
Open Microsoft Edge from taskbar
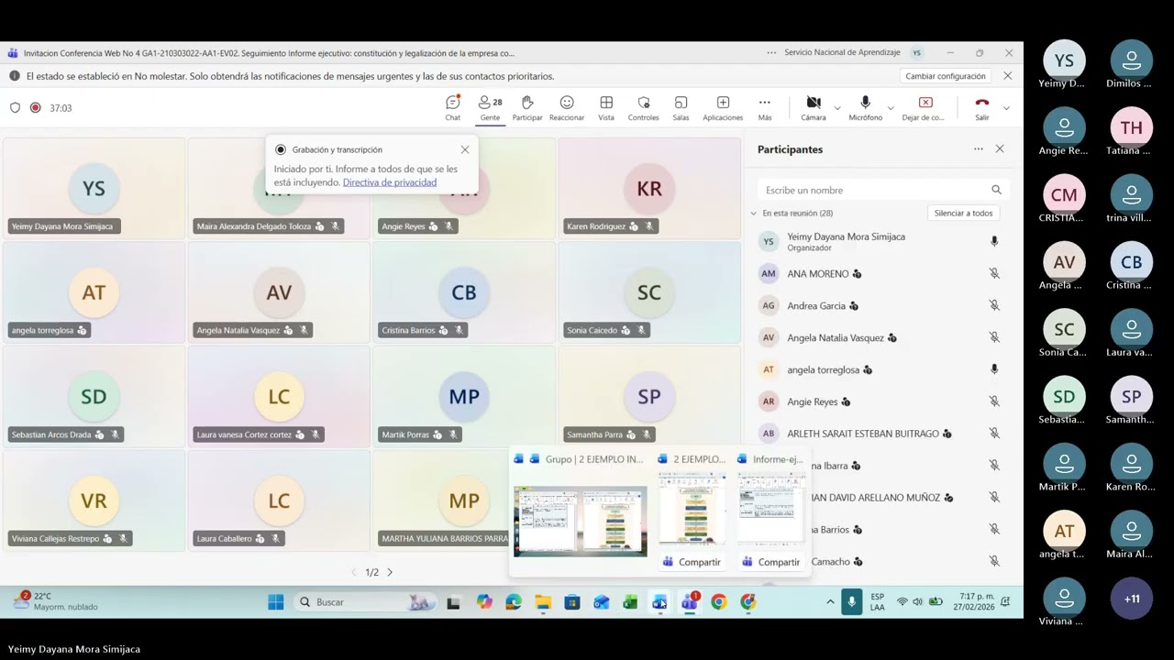pyautogui.click(x=514, y=602)
